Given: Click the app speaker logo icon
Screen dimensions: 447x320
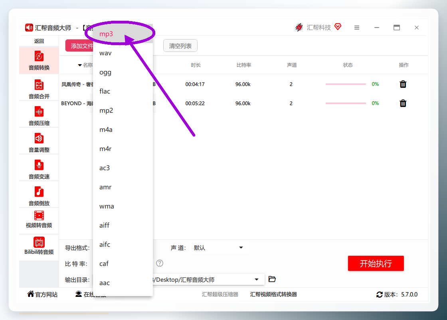Looking at the screenshot, I should [29, 28].
